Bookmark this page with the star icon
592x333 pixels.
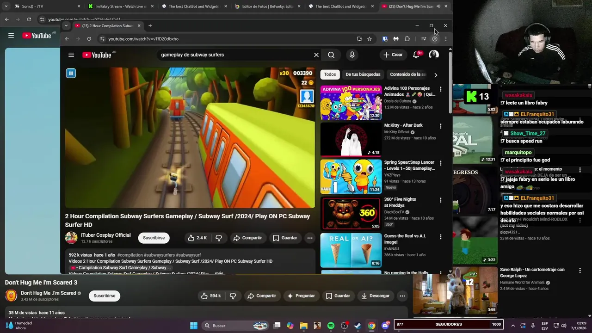370,39
